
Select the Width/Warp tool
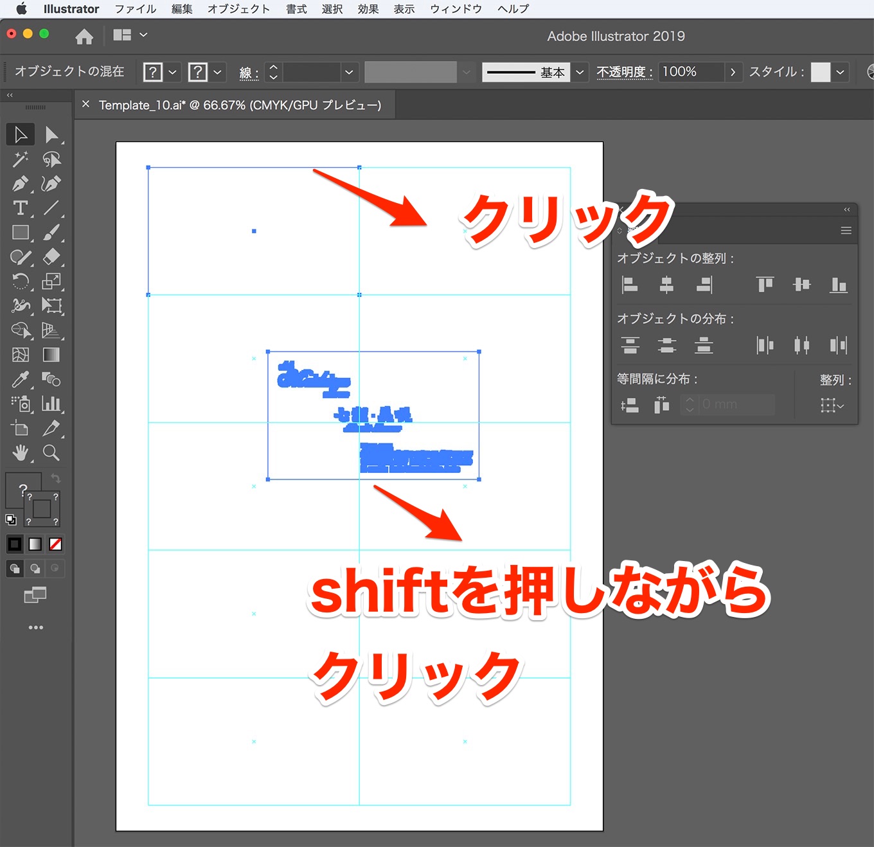coord(21,306)
